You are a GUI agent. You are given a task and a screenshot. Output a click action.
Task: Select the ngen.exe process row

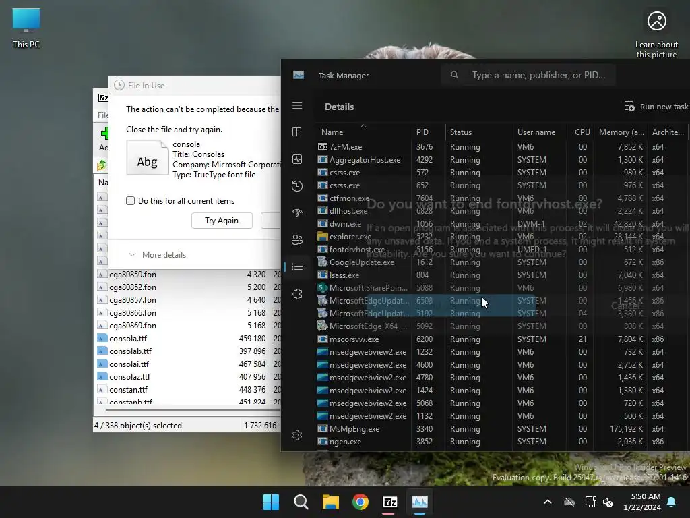pyautogui.click(x=501, y=441)
